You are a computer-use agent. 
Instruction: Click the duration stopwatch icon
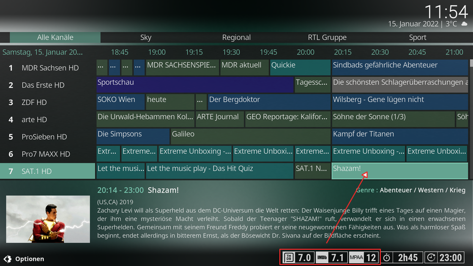[x=387, y=258]
